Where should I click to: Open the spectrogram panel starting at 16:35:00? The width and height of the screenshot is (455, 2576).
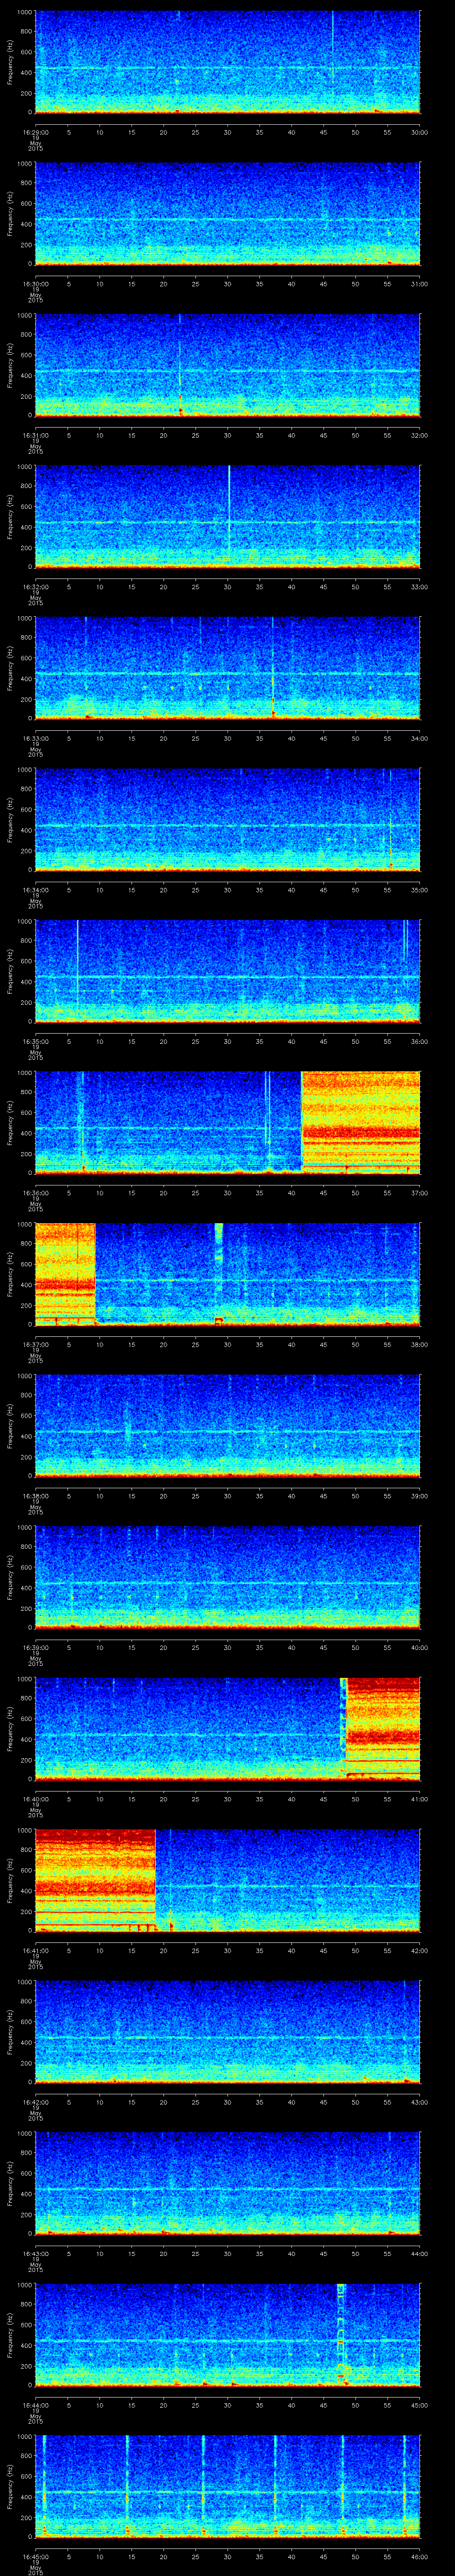click(x=227, y=971)
